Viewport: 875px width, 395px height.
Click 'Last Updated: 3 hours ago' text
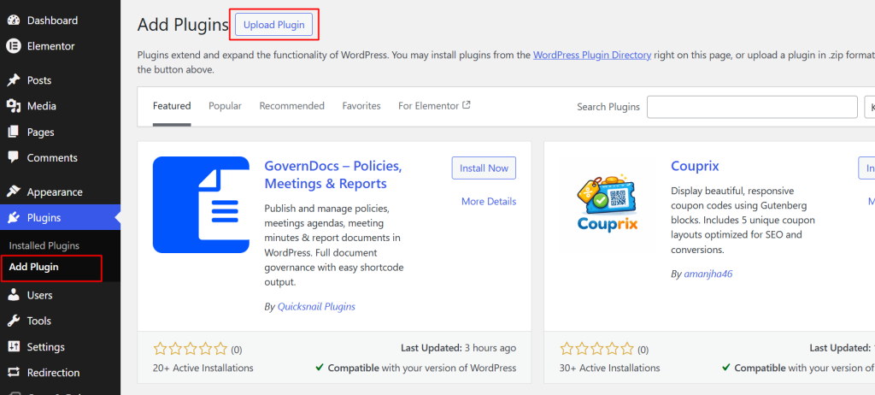point(459,348)
